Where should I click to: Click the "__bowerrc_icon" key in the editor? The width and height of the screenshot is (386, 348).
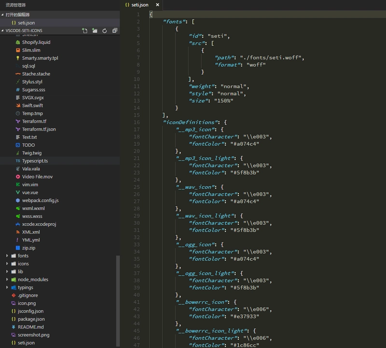[202, 302]
